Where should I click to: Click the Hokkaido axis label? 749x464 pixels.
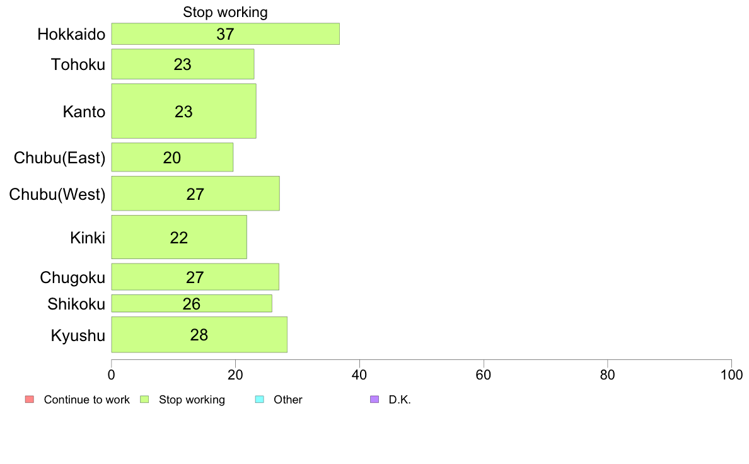point(71,35)
